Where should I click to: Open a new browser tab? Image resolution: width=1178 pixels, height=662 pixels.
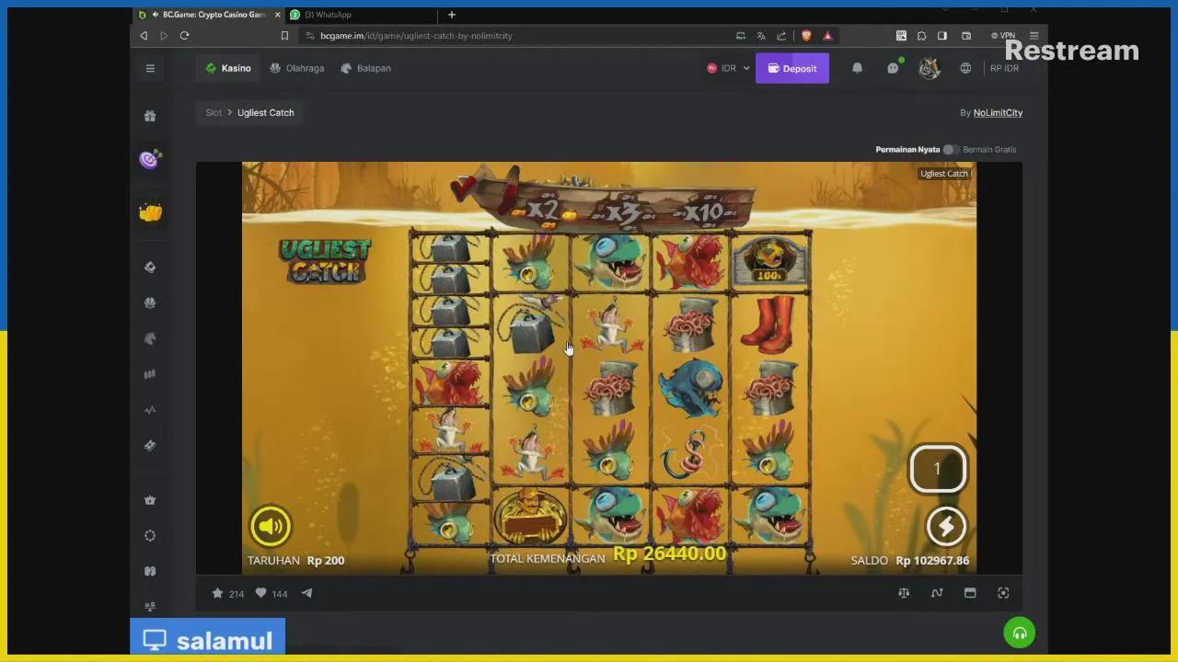pos(451,15)
